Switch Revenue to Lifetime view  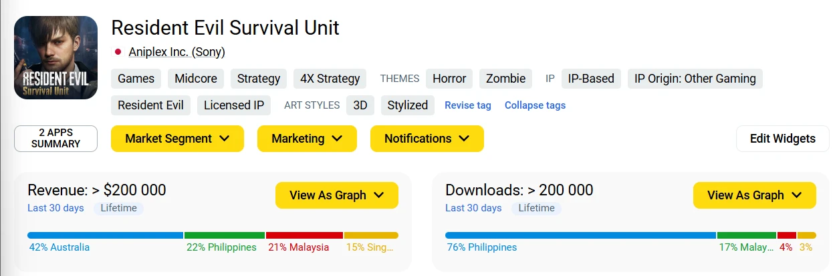pyautogui.click(x=118, y=208)
